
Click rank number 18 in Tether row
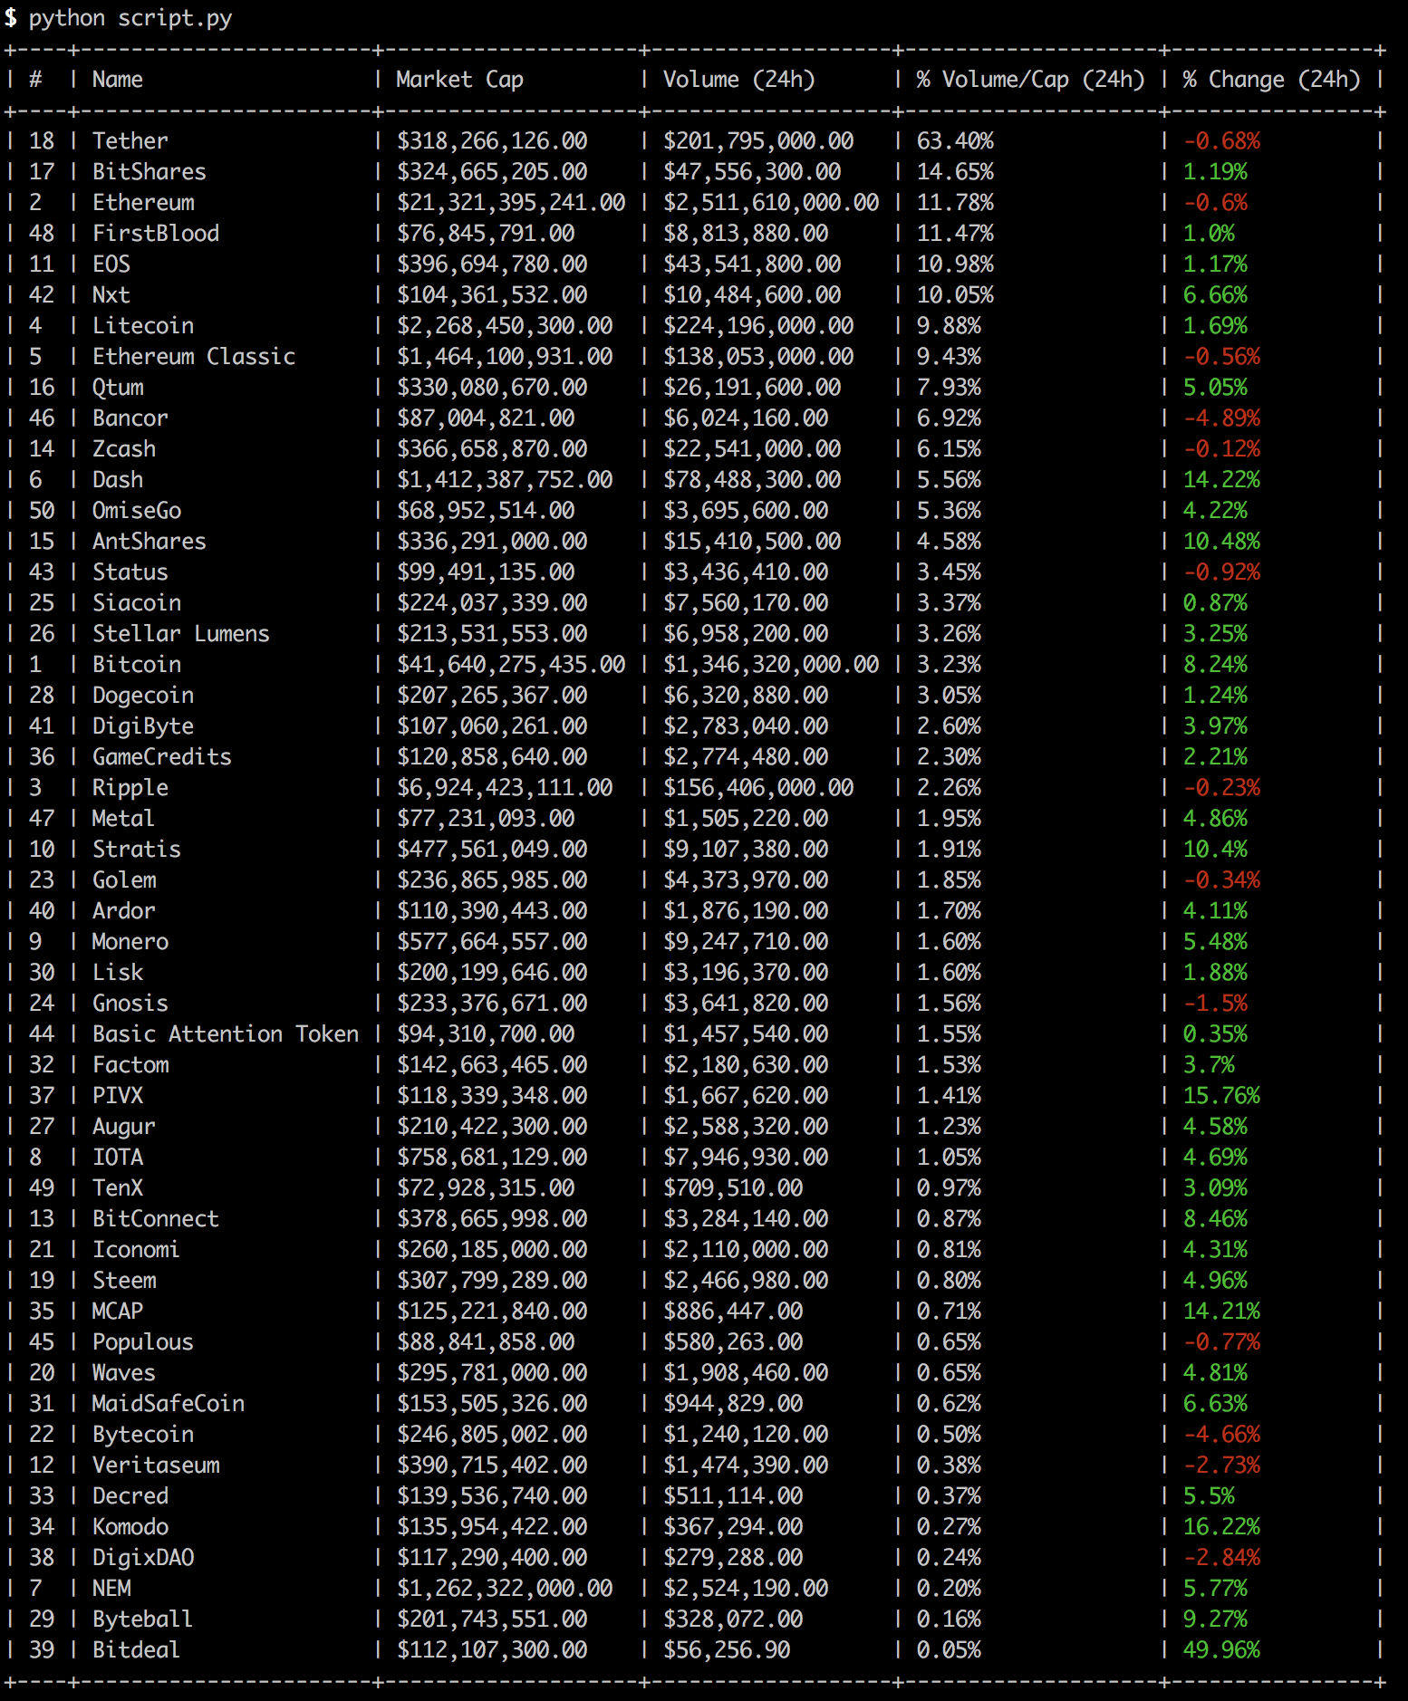click(42, 141)
